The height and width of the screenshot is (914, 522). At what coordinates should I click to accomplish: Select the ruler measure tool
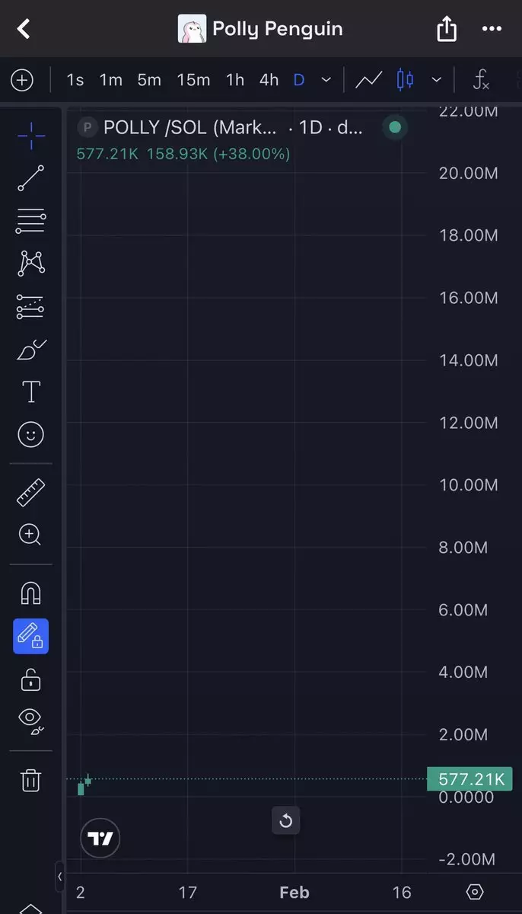point(30,493)
